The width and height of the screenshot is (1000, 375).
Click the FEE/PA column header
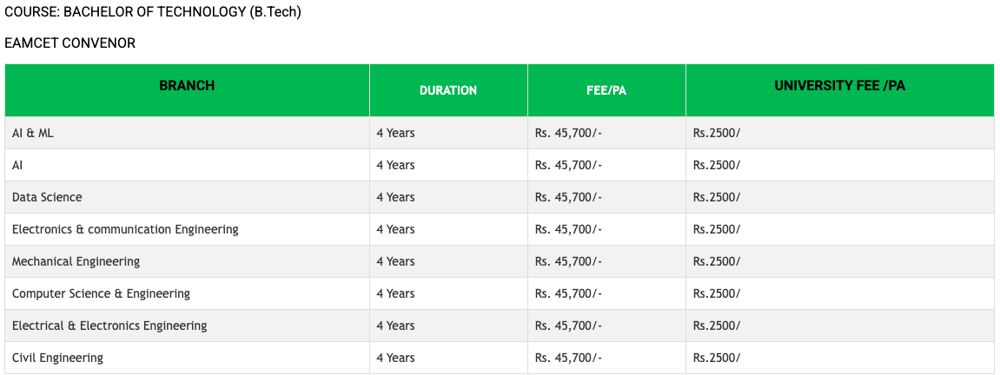606,90
